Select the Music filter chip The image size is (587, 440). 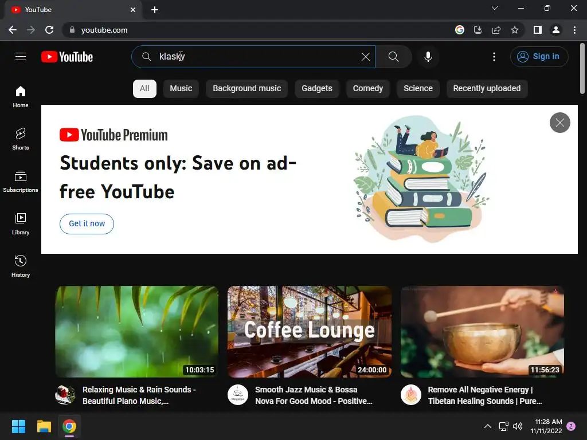tap(181, 88)
